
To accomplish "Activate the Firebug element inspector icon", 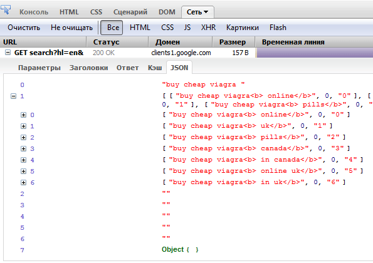I will pos(6,10).
